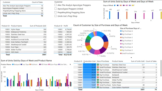This screenshot has height=91, width=162.
Task: Click the Nylon Rope legend marker in bar chart
Action: pyautogui.click(x=49, y=64)
